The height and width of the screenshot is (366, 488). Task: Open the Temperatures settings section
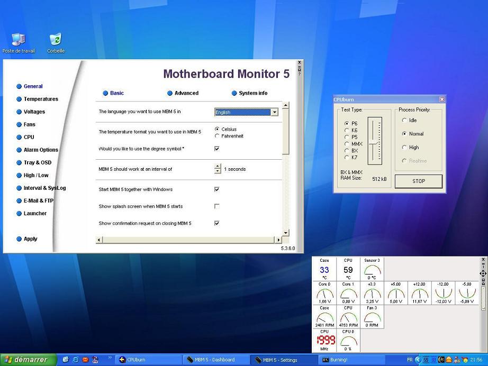click(38, 99)
